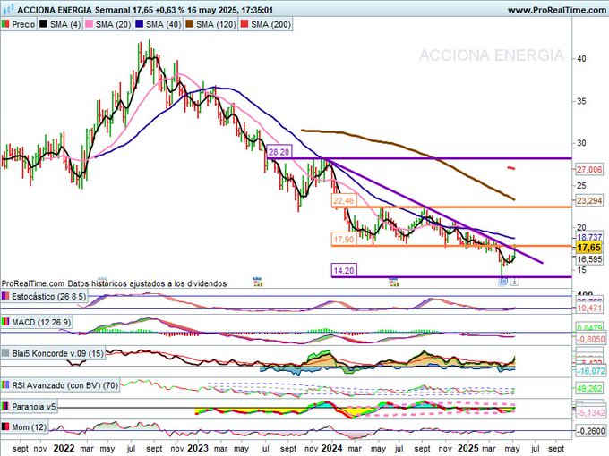Click the Paranoia value -5,1342

[x=590, y=412]
